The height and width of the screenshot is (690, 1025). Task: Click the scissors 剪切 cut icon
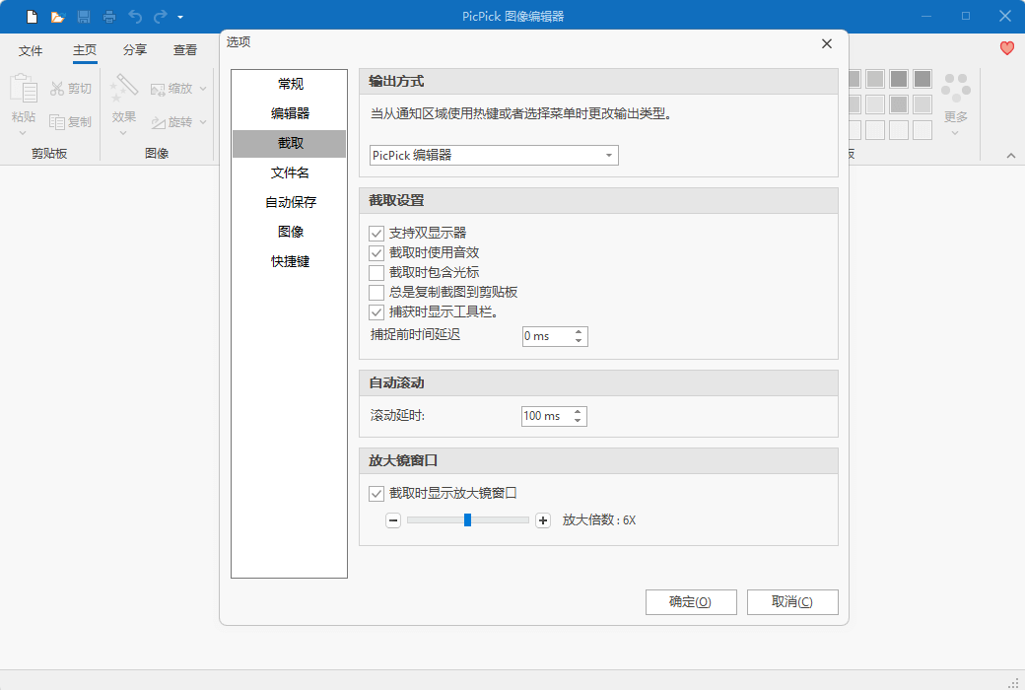[x=57, y=89]
